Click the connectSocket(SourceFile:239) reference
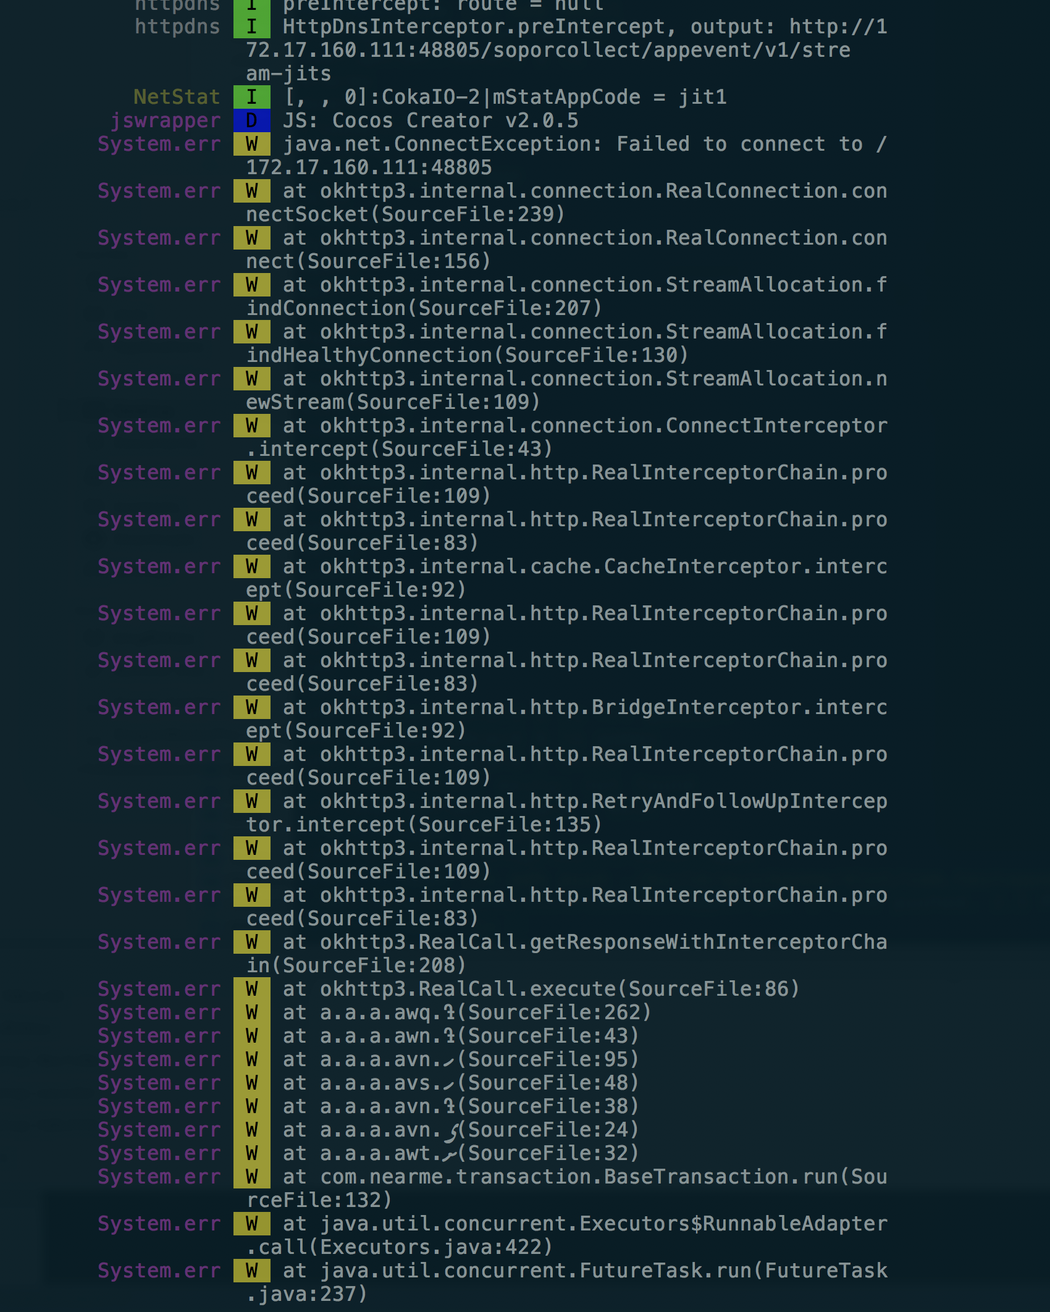The height and width of the screenshot is (1312, 1050). [405, 214]
